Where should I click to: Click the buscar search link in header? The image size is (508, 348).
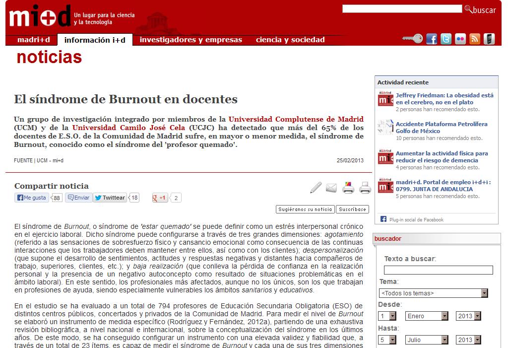tap(484, 10)
